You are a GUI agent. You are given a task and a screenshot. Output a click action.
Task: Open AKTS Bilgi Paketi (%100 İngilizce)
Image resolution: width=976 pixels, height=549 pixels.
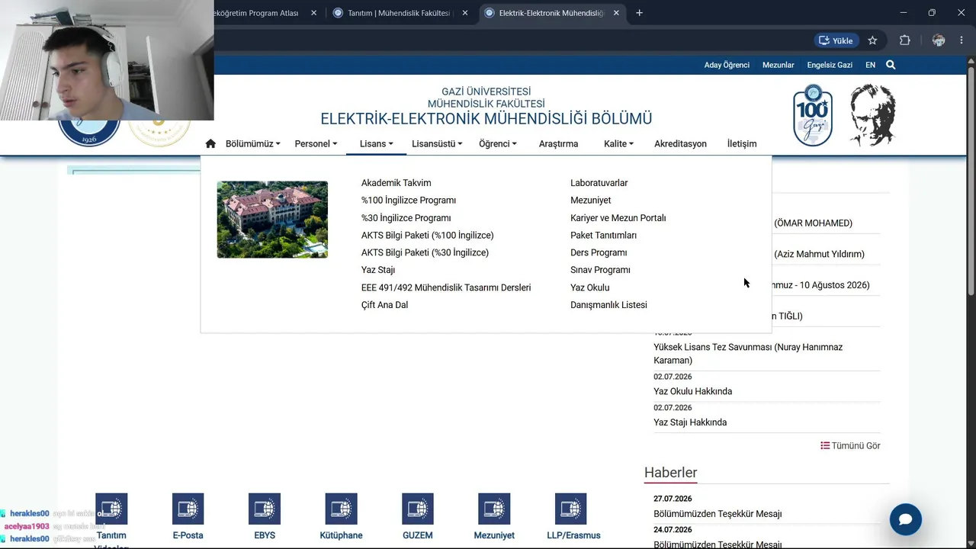pyautogui.click(x=428, y=235)
